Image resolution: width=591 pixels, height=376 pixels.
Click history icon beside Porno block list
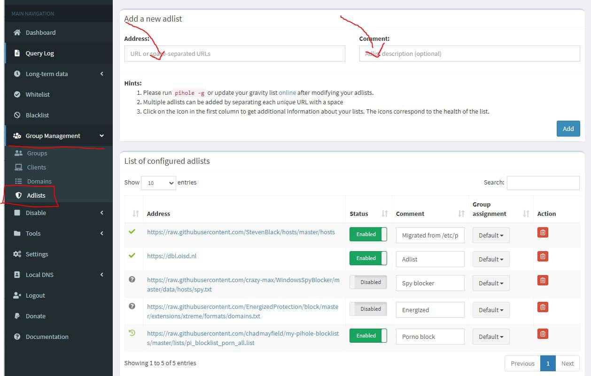132,333
